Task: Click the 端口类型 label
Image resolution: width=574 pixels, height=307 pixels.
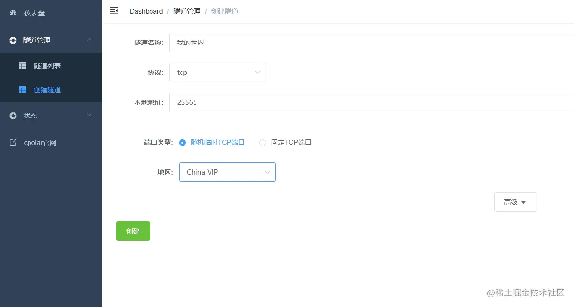Action: tap(158, 142)
